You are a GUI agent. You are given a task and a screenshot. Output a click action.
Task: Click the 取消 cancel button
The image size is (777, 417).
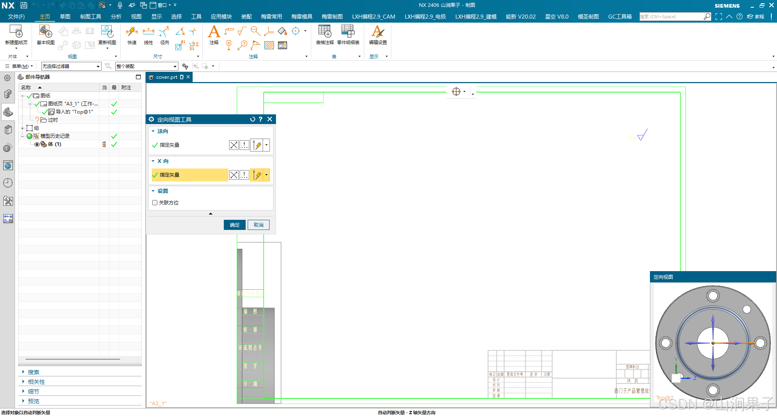(x=259, y=225)
